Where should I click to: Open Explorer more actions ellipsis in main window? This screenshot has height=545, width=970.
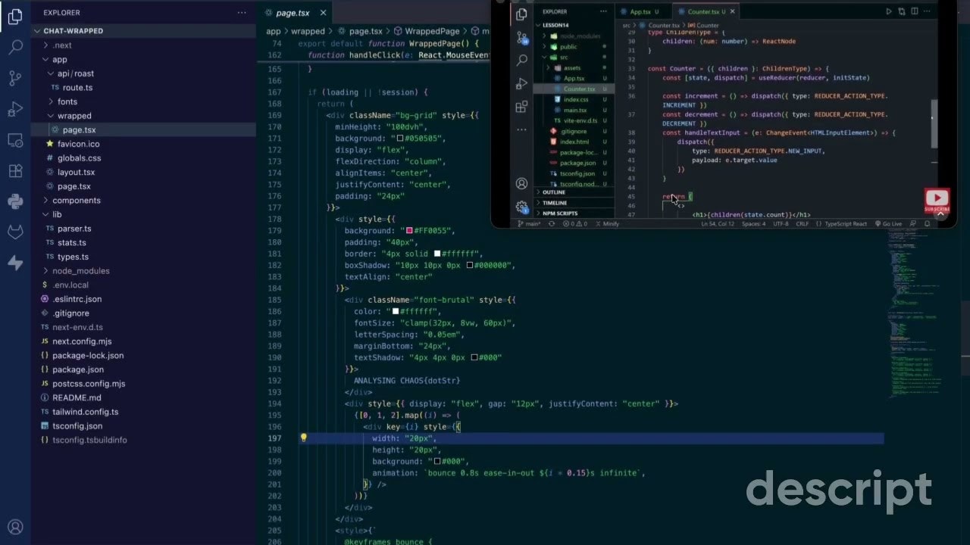click(x=242, y=13)
